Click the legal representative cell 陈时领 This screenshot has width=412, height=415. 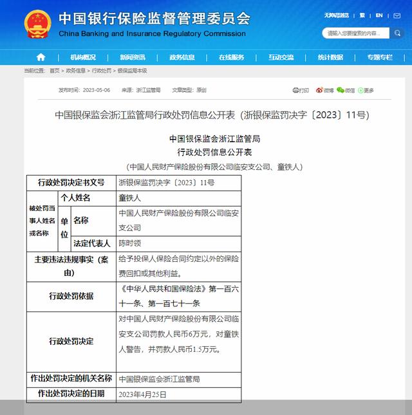click(x=179, y=243)
